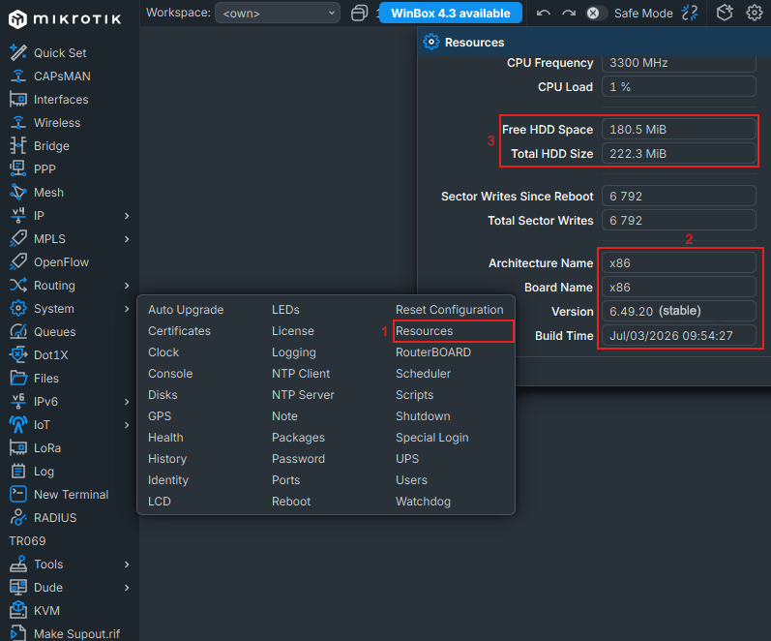Screen dimensions: 771x641
Task: Click the CAPsMAN sidebar icon
Action: [18, 76]
